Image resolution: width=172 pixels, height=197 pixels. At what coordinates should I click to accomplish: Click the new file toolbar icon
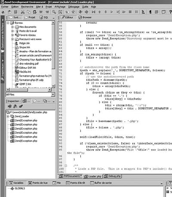[3, 12]
